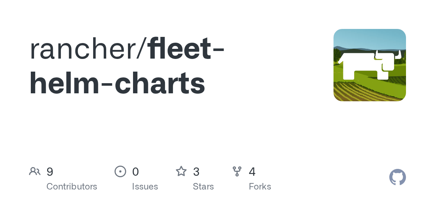Image resolution: width=435 pixels, height=217 pixels.
Task: Click the Issues circle-dot icon
Action: point(120,171)
